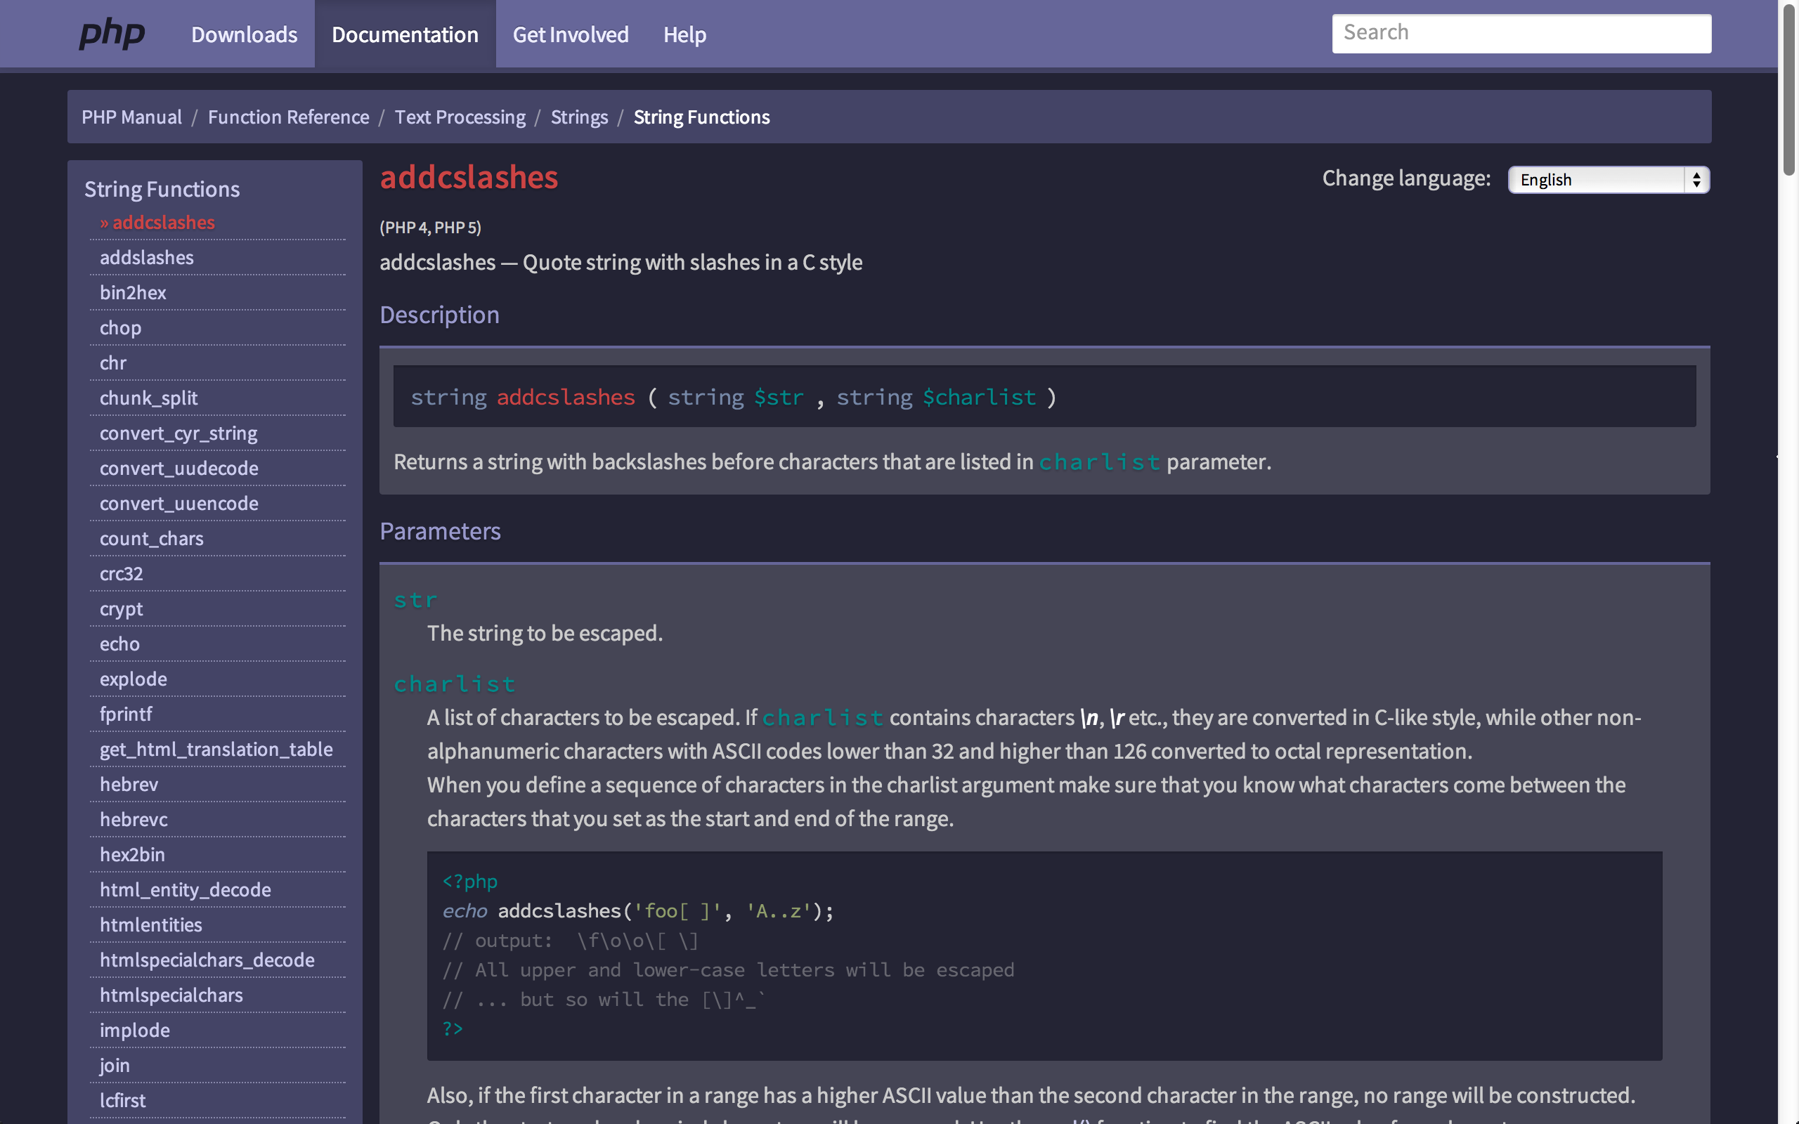
Task: Open hebrevc function page
Action: tap(134, 819)
